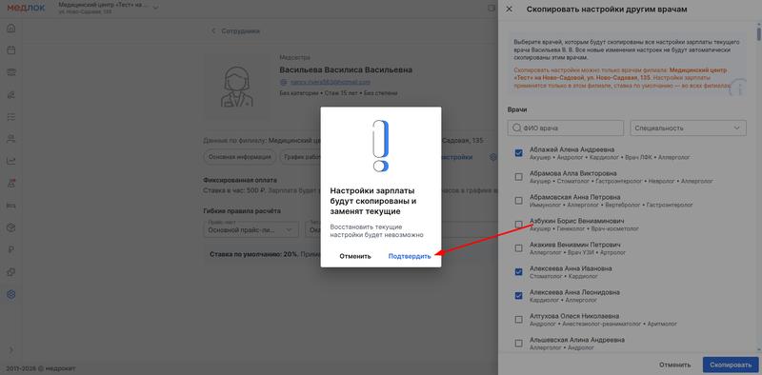Click the search magnifier in ФИО врача field
The height and width of the screenshot is (375, 762).
[516, 128]
